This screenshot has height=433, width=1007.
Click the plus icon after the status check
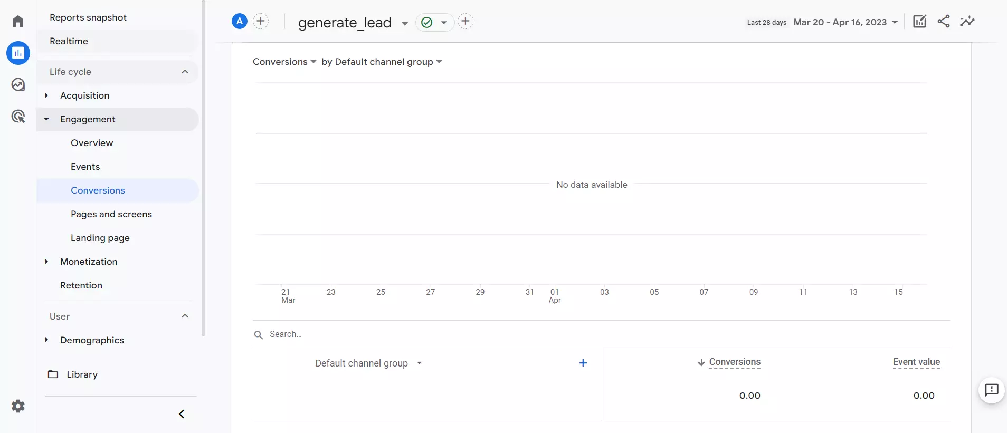pyautogui.click(x=465, y=21)
